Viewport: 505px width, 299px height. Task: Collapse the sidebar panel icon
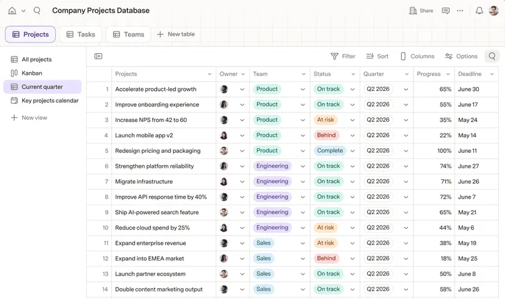click(x=98, y=57)
